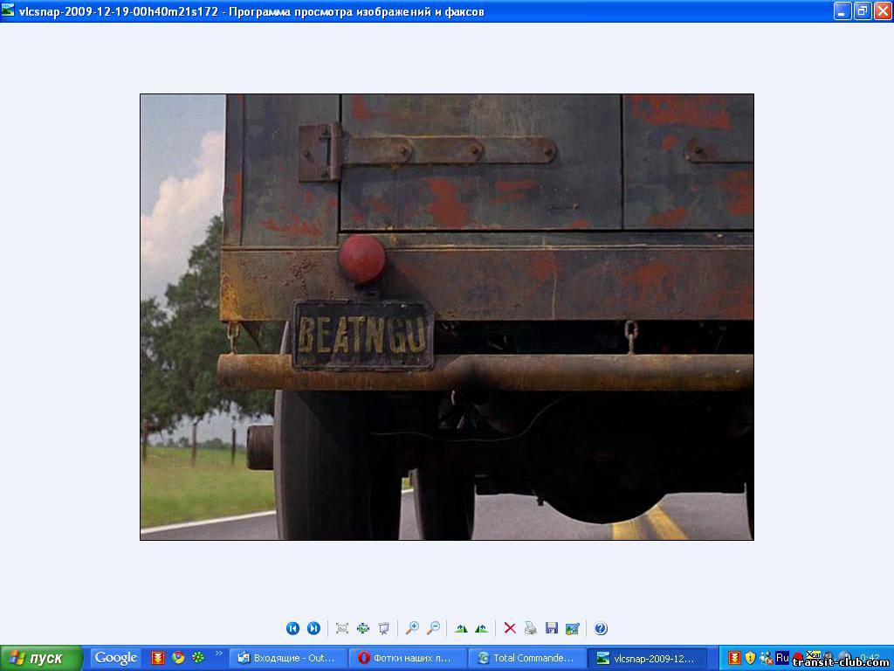This screenshot has height=671, width=894.
Task: Restore down the image viewer window
Action: click(863, 10)
